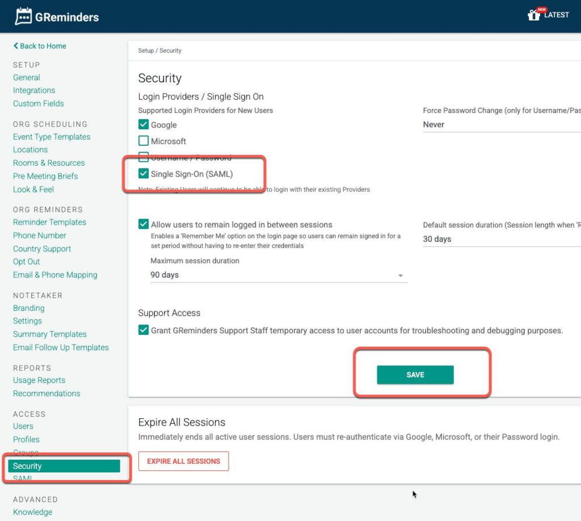Go to Event Type Templates
The image size is (581, 521).
tap(52, 137)
